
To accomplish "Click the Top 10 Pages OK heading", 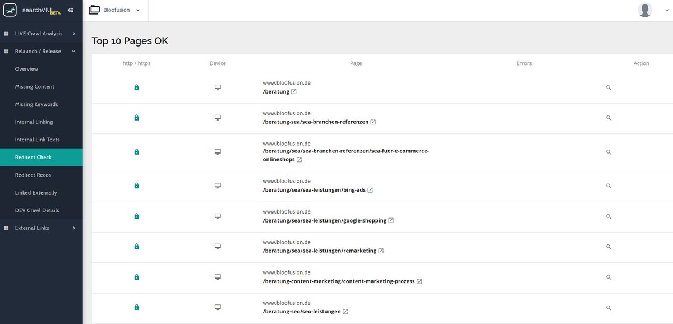I will point(130,41).
